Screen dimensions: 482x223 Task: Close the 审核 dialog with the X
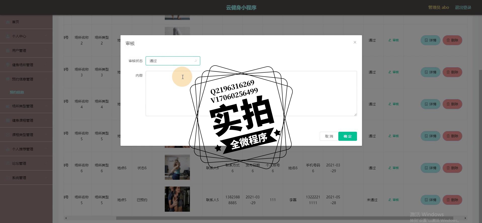pyautogui.click(x=355, y=42)
